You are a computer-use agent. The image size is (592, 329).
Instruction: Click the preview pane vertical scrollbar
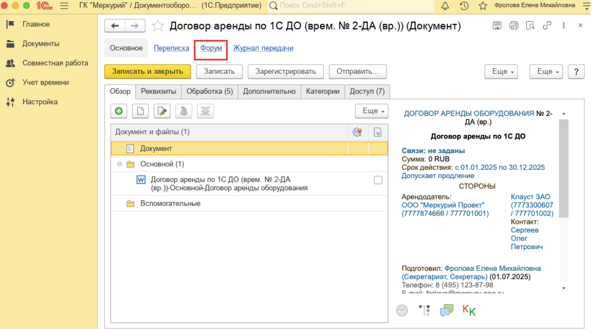point(563,167)
